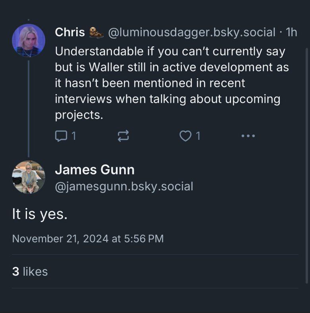View who liked via '3 likes'
The image size is (310, 313).
coord(30,271)
